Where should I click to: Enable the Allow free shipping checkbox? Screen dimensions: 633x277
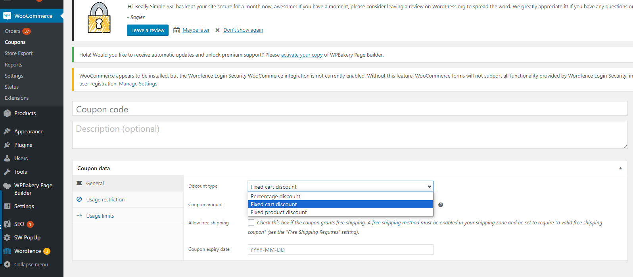(251, 222)
